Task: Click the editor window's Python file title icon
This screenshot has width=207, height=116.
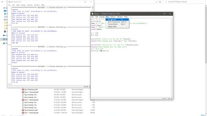Action: 93,14
